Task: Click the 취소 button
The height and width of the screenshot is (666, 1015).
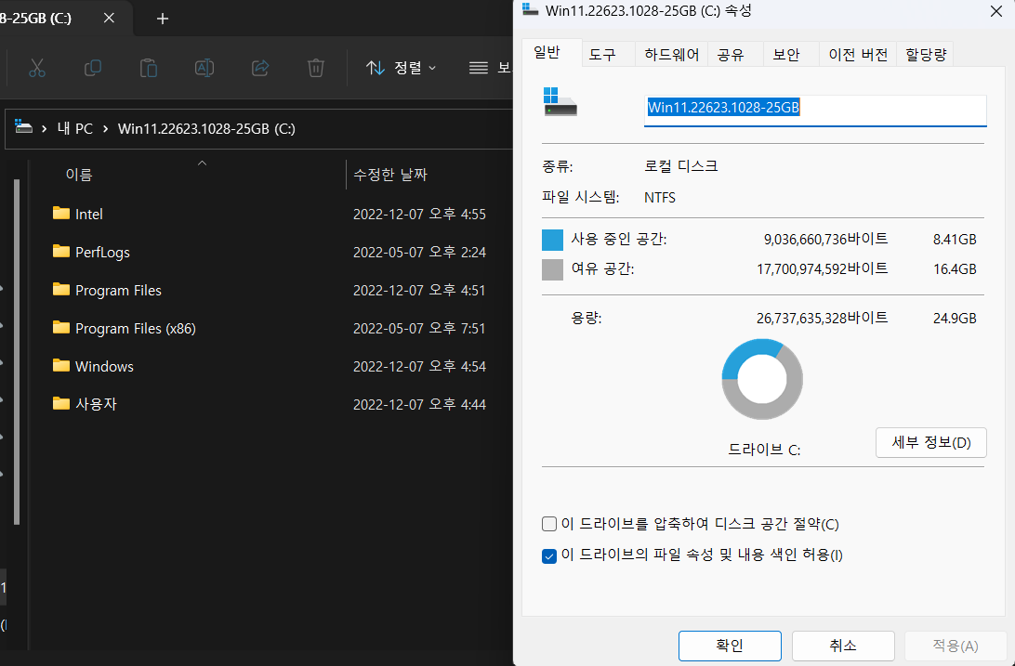Action: coord(843,646)
